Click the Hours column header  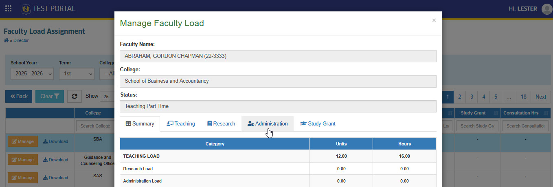tap(404, 144)
